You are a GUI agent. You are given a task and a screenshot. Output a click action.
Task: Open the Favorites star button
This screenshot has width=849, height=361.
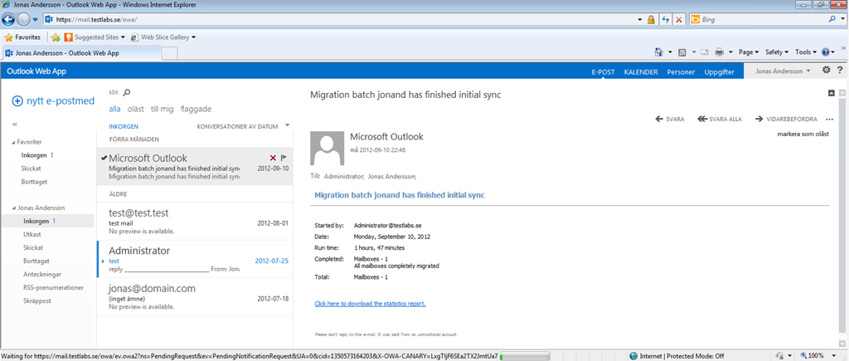(22, 37)
